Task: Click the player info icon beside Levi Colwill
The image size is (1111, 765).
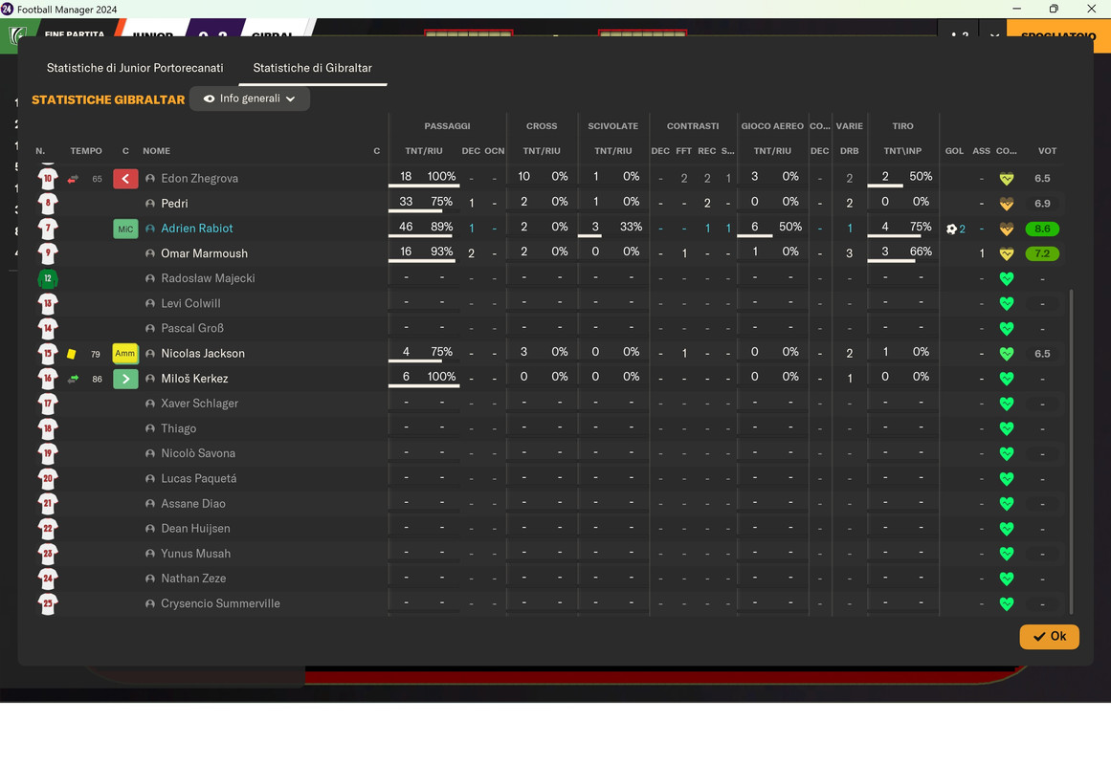Action: (x=150, y=303)
